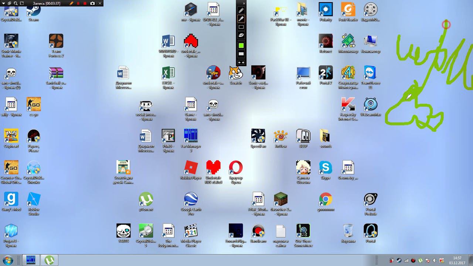Show the clock and date 14:57 03.12.2017

tap(457, 260)
